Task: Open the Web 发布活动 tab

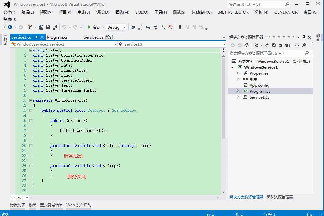Action: [x=79, y=205]
